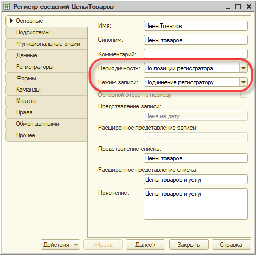256x255 pixels.
Task: Maximize the dialog window
Action: (x=238, y=7)
